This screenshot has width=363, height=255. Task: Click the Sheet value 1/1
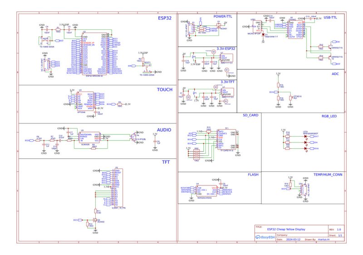point(340,236)
